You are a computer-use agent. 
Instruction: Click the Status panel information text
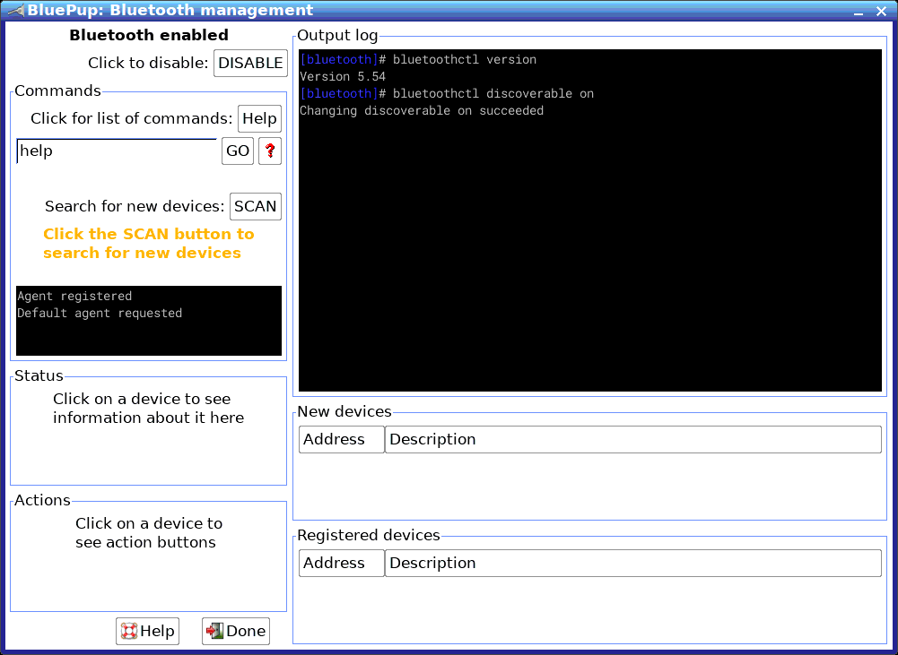tap(148, 409)
